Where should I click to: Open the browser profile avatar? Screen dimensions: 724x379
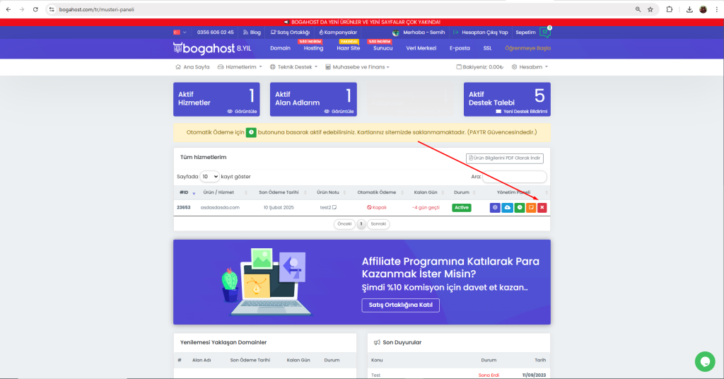pyautogui.click(x=703, y=9)
